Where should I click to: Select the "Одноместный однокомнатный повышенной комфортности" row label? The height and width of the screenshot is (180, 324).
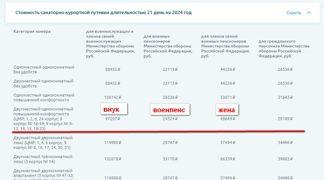click(x=44, y=98)
